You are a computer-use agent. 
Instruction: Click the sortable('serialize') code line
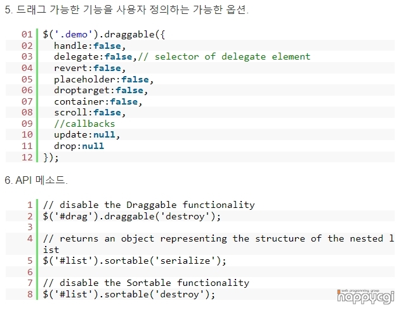(x=135, y=261)
